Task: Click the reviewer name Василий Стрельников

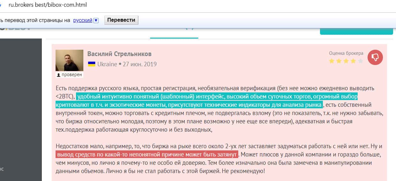Action: click(x=119, y=54)
